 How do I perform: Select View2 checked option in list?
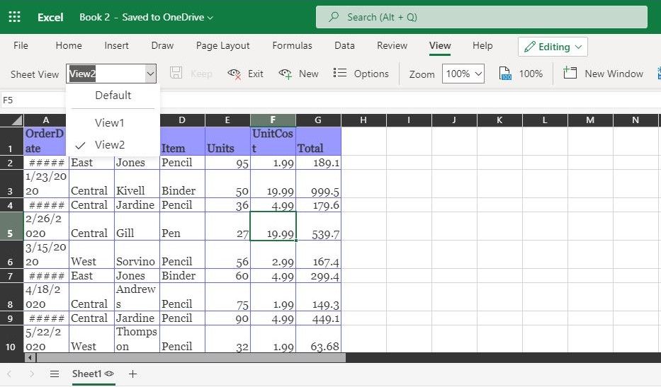[113, 145]
